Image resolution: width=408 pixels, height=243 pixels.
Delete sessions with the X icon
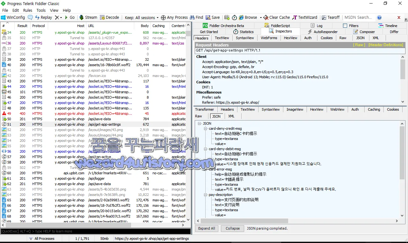click(57, 17)
